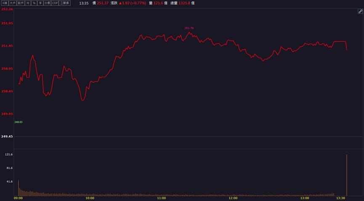This screenshot has width=364, height=201.
Task: Click the tall closing volume bar
Action: (x=347, y=175)
